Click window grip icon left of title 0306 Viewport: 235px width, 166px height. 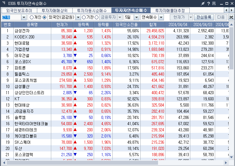point(4,3)
